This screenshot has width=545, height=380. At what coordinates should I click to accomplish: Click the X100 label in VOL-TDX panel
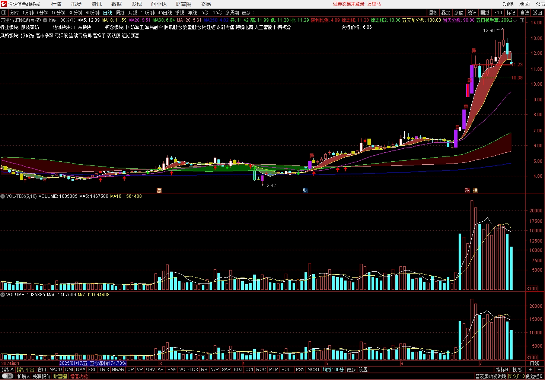[532, 289]
